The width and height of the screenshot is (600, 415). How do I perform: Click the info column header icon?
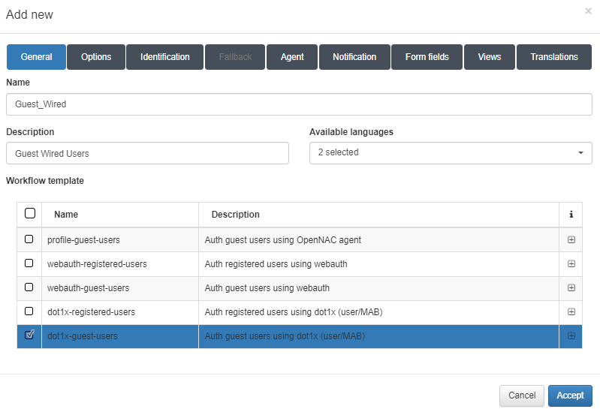pos(571,215)
